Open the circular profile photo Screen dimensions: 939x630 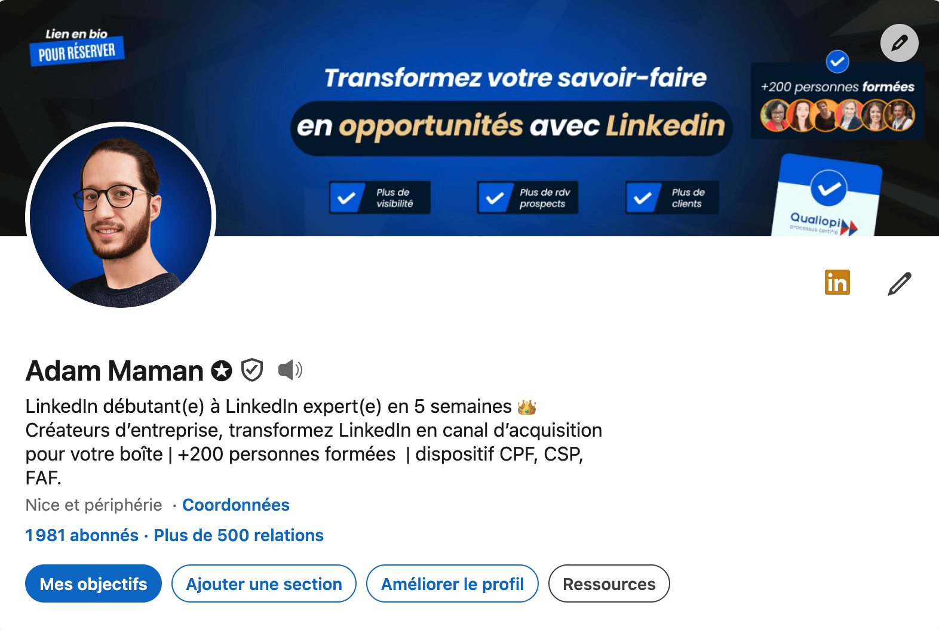[121, 217]
